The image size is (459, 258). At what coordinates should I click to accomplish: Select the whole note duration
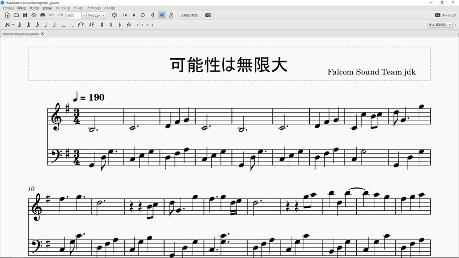(63, 26)
